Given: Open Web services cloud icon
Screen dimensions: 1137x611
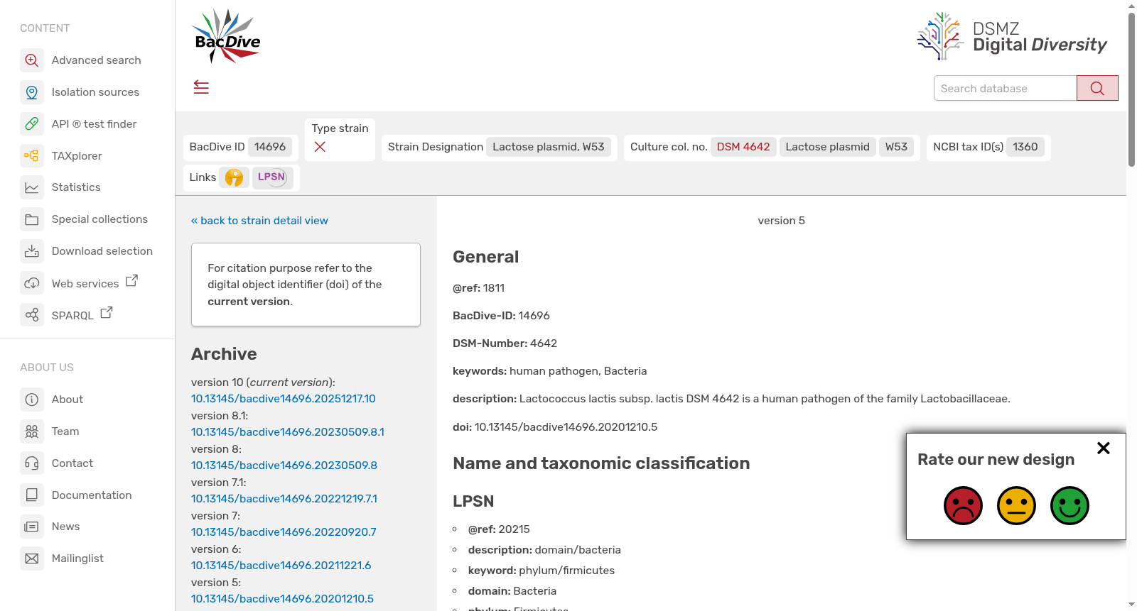Looking at the screenshot, I should coord(32,283).
